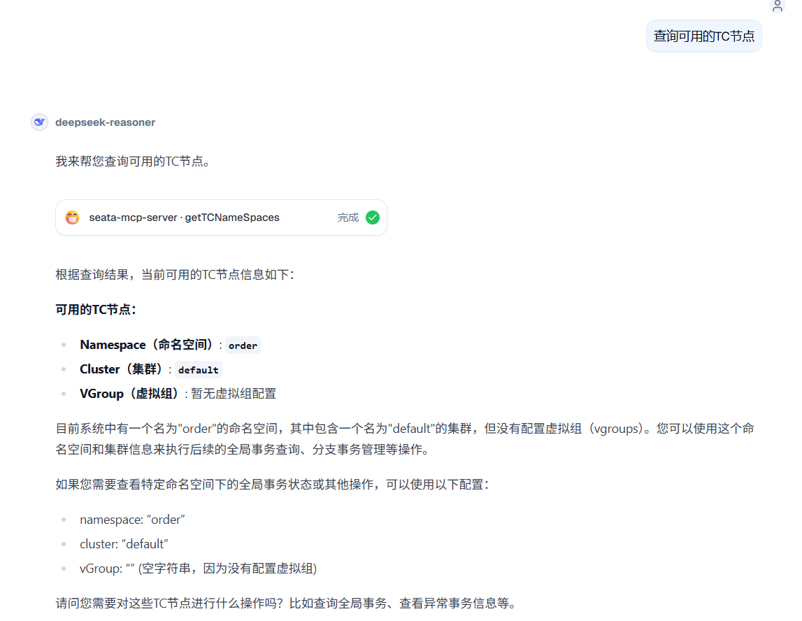Click the closing question starting with 请问您需要

[285, 603]
